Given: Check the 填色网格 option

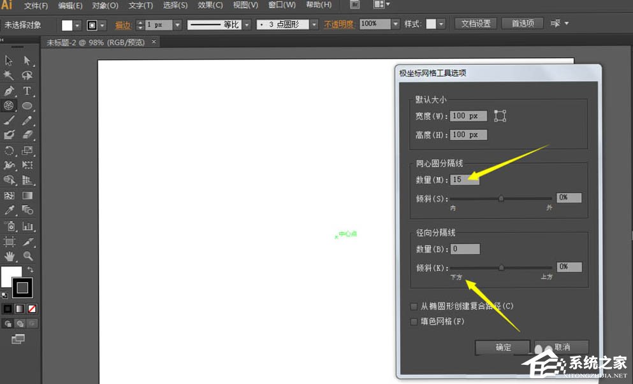Looking at the screenshot, I should tap(414, 322).
